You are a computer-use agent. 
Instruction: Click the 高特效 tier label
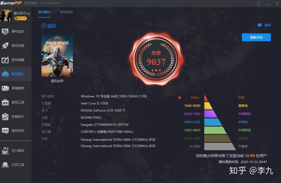pyautogui.click(x=243, y=106)
